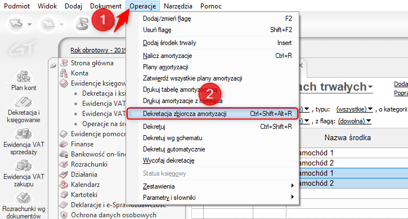Screen dimensions: 408x219
Task: Open the Narzędzia menu
Action: (178, 6)
